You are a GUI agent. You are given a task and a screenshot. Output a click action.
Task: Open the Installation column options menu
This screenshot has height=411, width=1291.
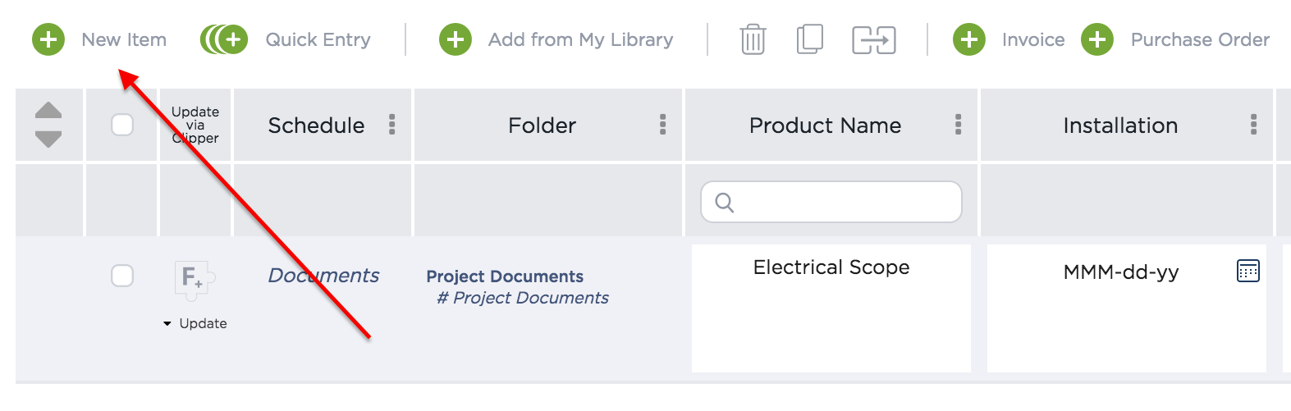tap(1253, 125)
